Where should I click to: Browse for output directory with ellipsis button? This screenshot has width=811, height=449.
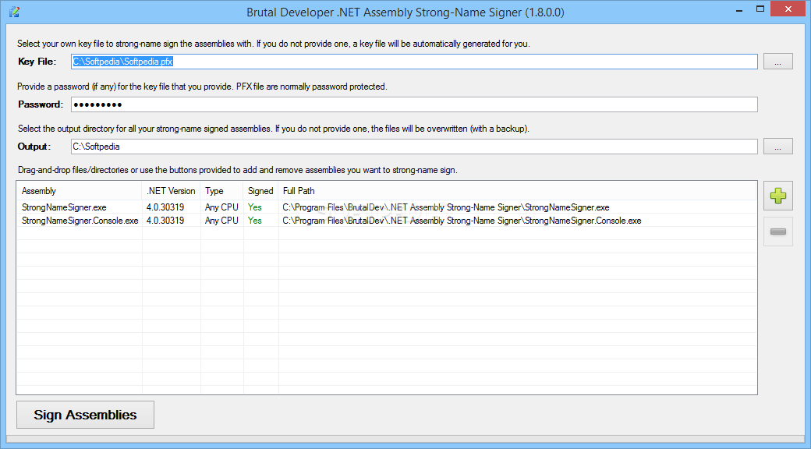[778, 147]
